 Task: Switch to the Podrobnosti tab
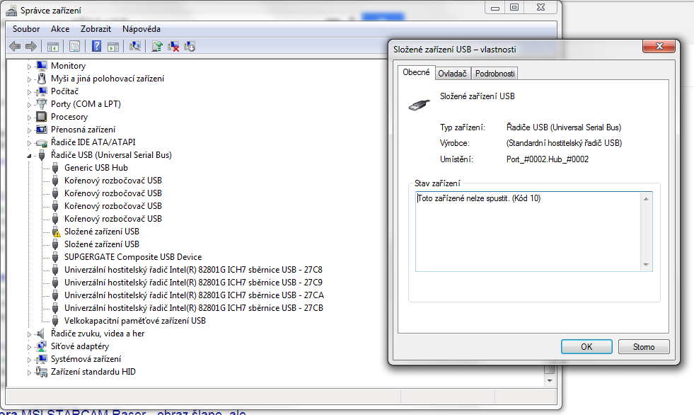tap(495, 74)
